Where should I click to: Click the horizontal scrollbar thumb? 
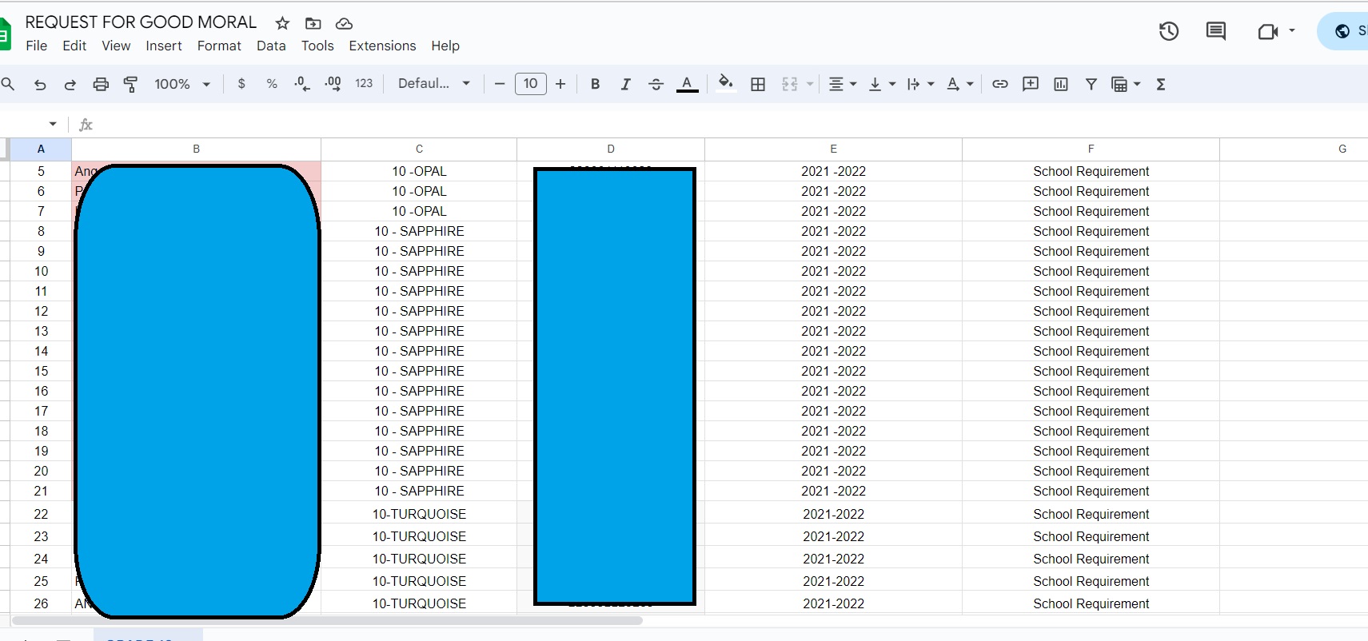327,620
